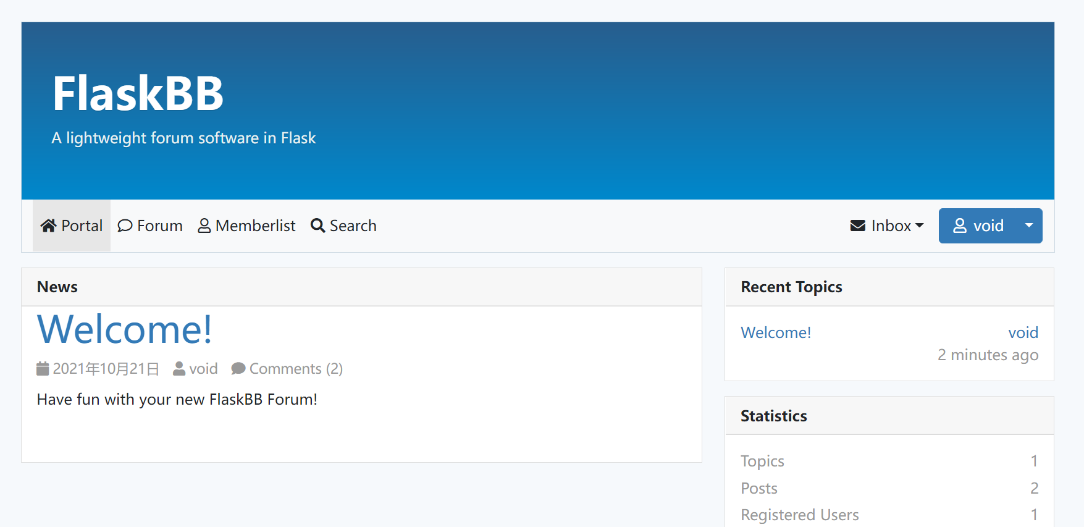Screen dimensions: 1084x527
Task: Open Welcome! in Recent Topics
Action: click(x=776, y=332)
